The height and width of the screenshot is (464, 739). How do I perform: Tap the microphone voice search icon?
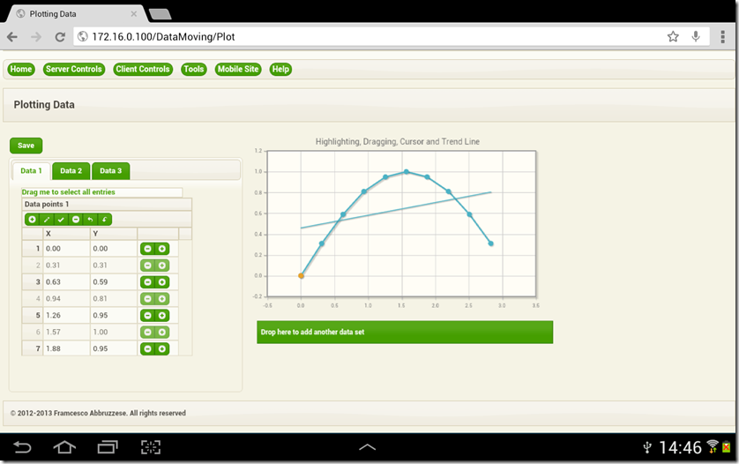coord(696,36)
